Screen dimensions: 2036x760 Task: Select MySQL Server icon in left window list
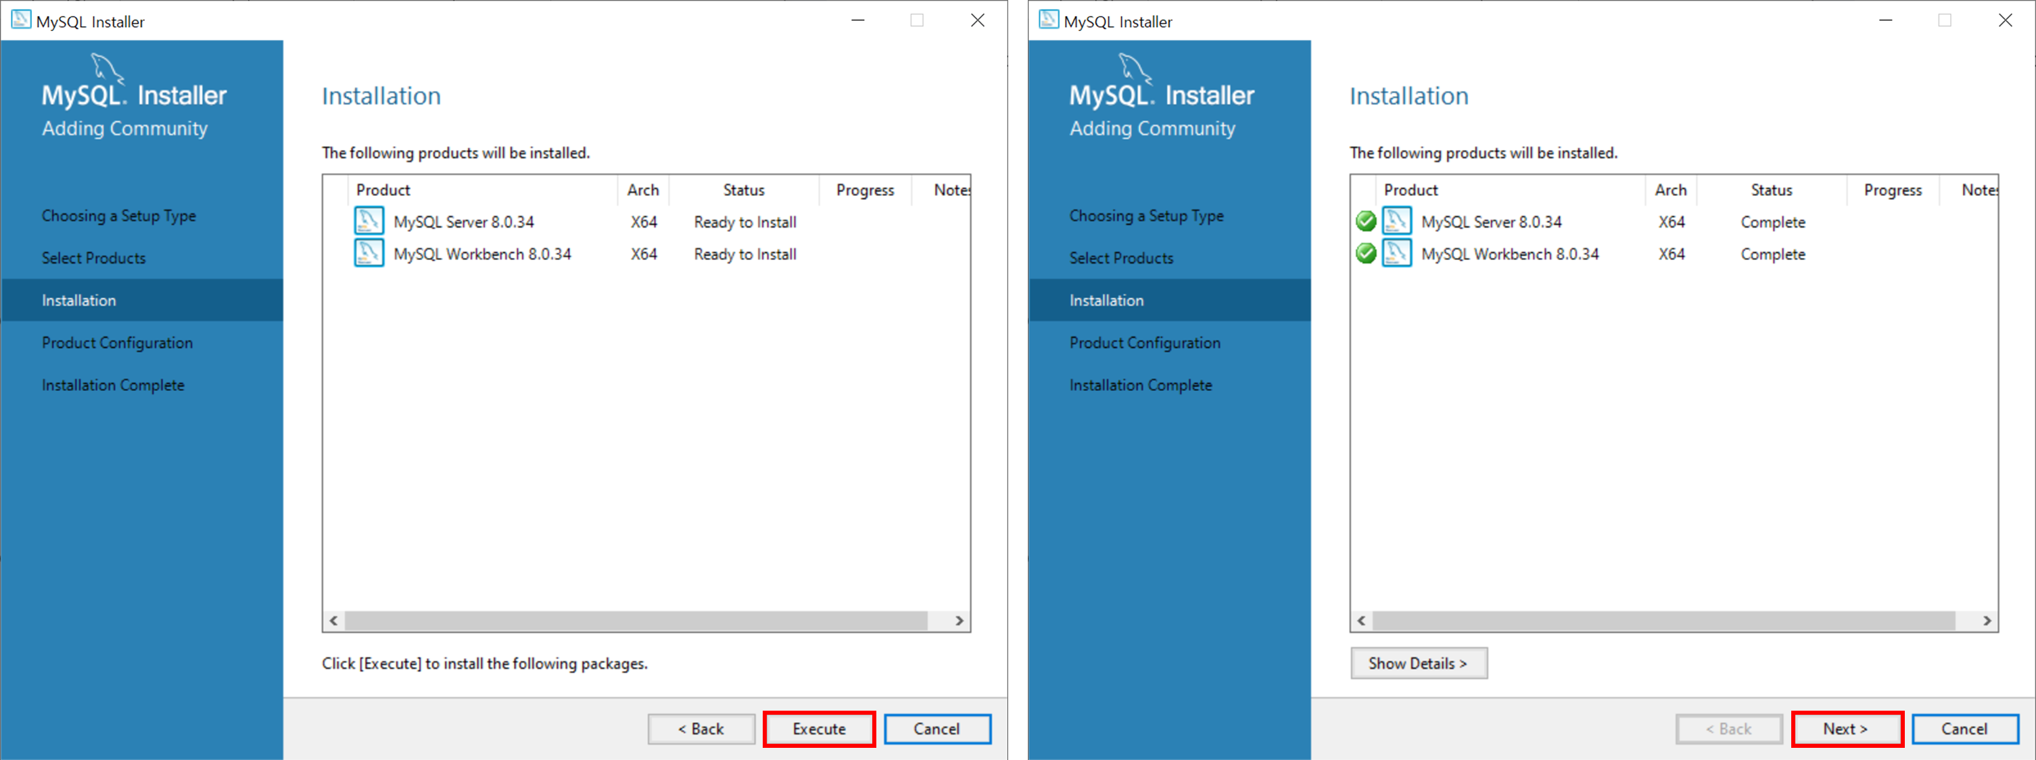(369, 221)
